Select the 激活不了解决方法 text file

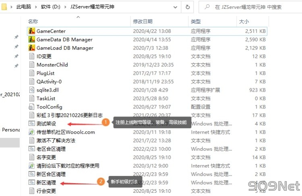coord(56,141)
